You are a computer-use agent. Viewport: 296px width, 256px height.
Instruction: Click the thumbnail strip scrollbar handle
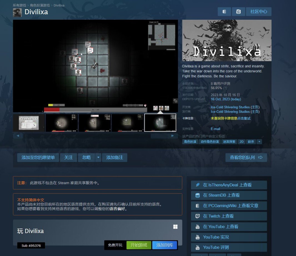pos(159,136)
